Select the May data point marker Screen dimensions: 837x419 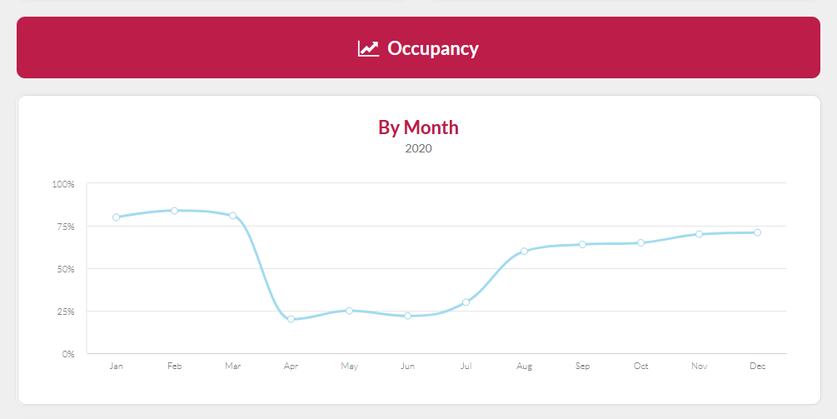[x=349, y=311]
